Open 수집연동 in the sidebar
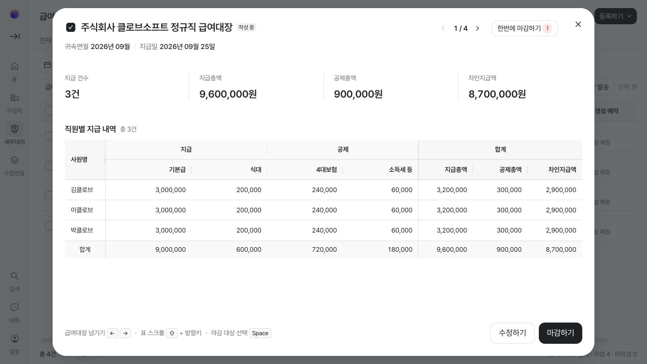The height and width of the screenshot is (364, 647). (x=15, y=165)
